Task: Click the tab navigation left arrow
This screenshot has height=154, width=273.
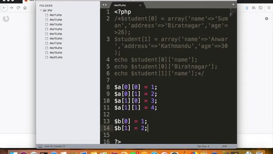Action: [x=103, y=5]
